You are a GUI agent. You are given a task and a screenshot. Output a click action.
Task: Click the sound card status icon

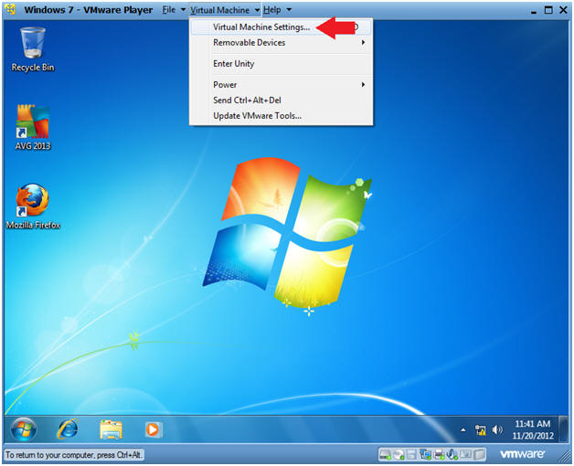[452, 455]
